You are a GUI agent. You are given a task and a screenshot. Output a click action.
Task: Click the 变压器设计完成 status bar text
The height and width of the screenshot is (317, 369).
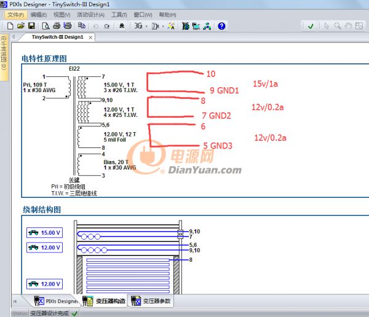[x=49, y=313]
